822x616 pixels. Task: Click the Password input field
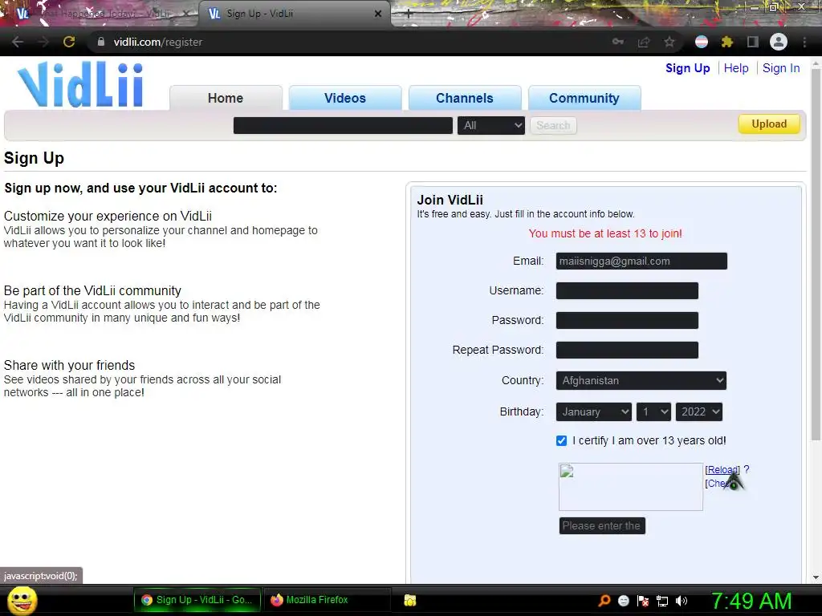[x=627, y=321]
